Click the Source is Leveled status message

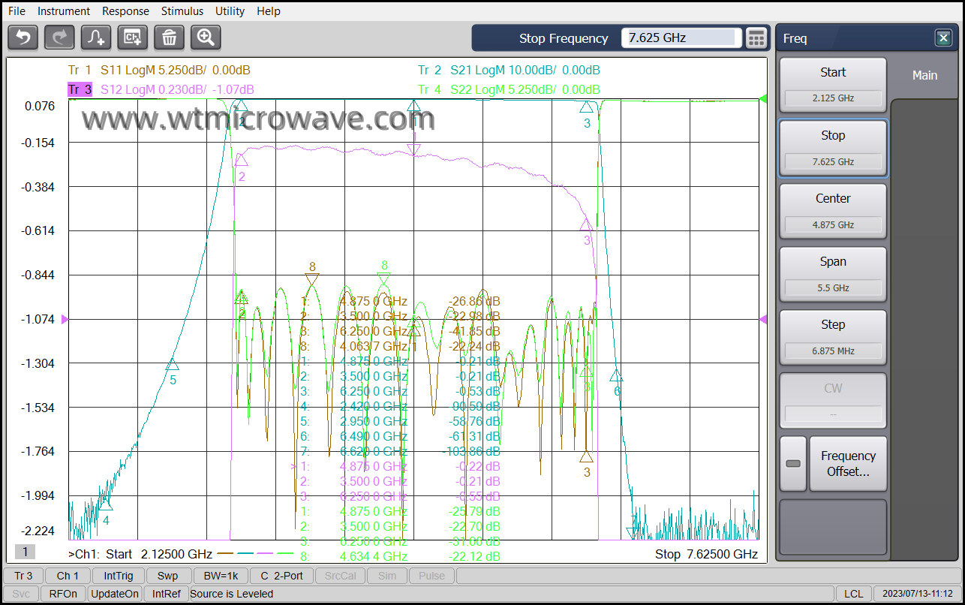click(x=232, y=594)
